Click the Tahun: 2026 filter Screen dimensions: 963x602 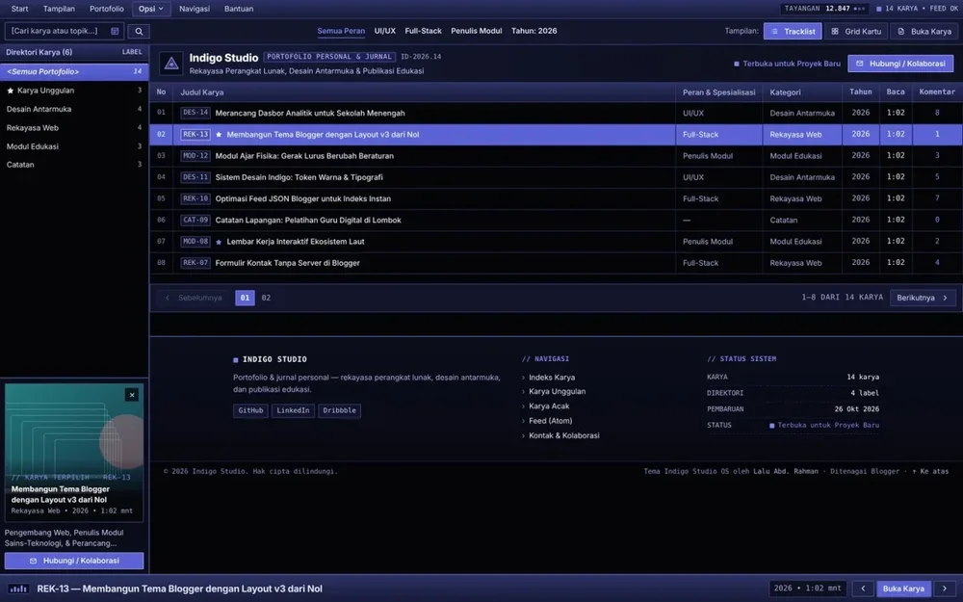(534, 31)
